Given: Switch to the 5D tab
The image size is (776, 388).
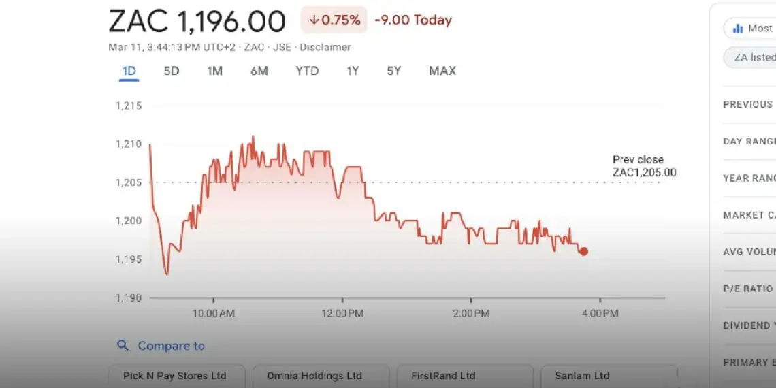Looking at the screenshot, I should coord(172,71).
